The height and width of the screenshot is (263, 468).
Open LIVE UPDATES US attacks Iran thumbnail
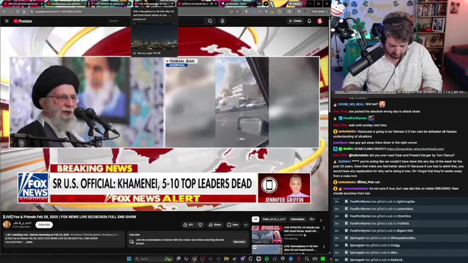click(x=267, y=234)
